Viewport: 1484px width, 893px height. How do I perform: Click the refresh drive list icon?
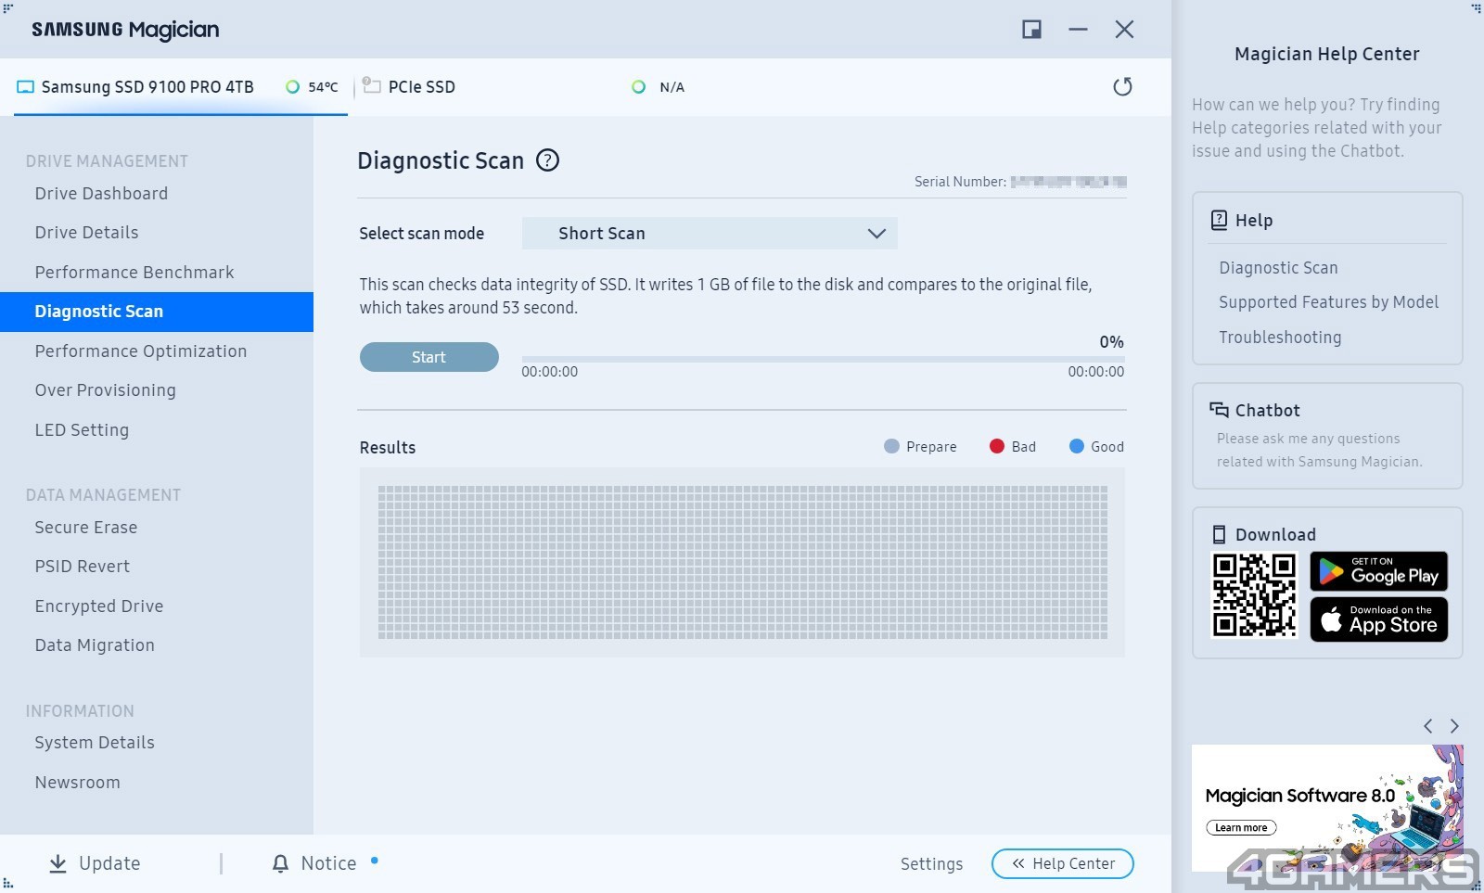(1122, 86)
